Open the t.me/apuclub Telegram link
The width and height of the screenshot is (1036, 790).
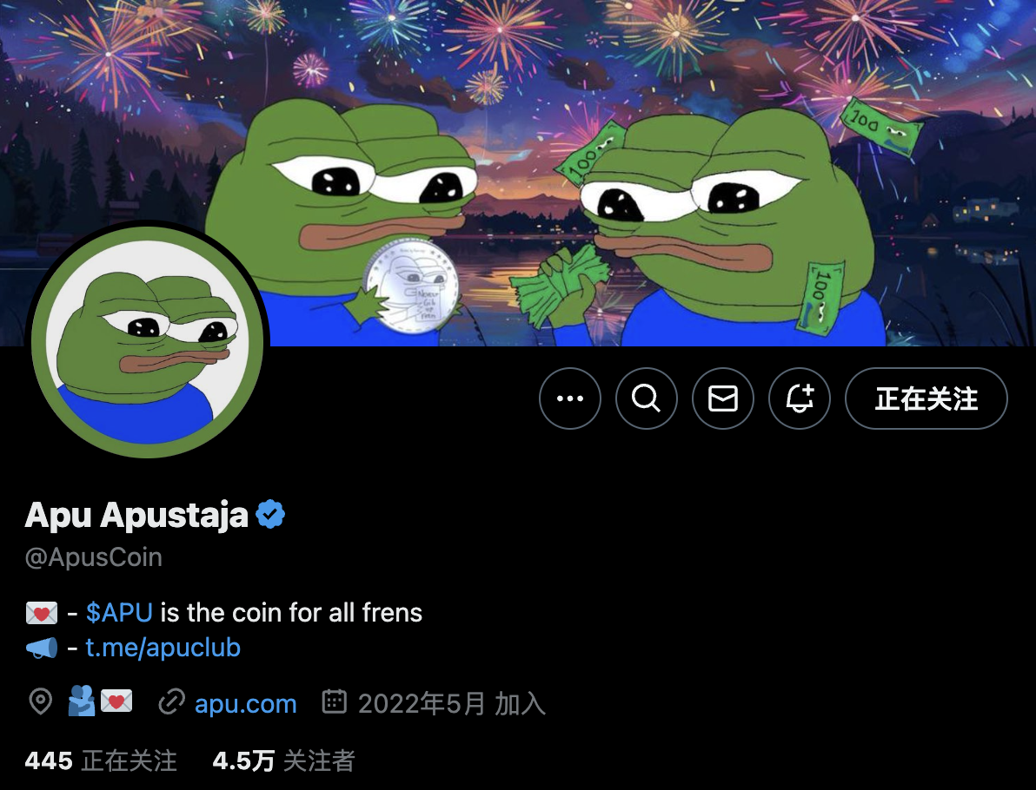pyautogui.click(x=163, y=648)
